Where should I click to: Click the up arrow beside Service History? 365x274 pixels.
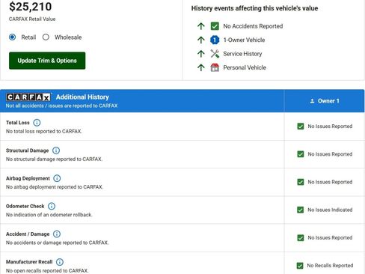[x=201, y=54]
